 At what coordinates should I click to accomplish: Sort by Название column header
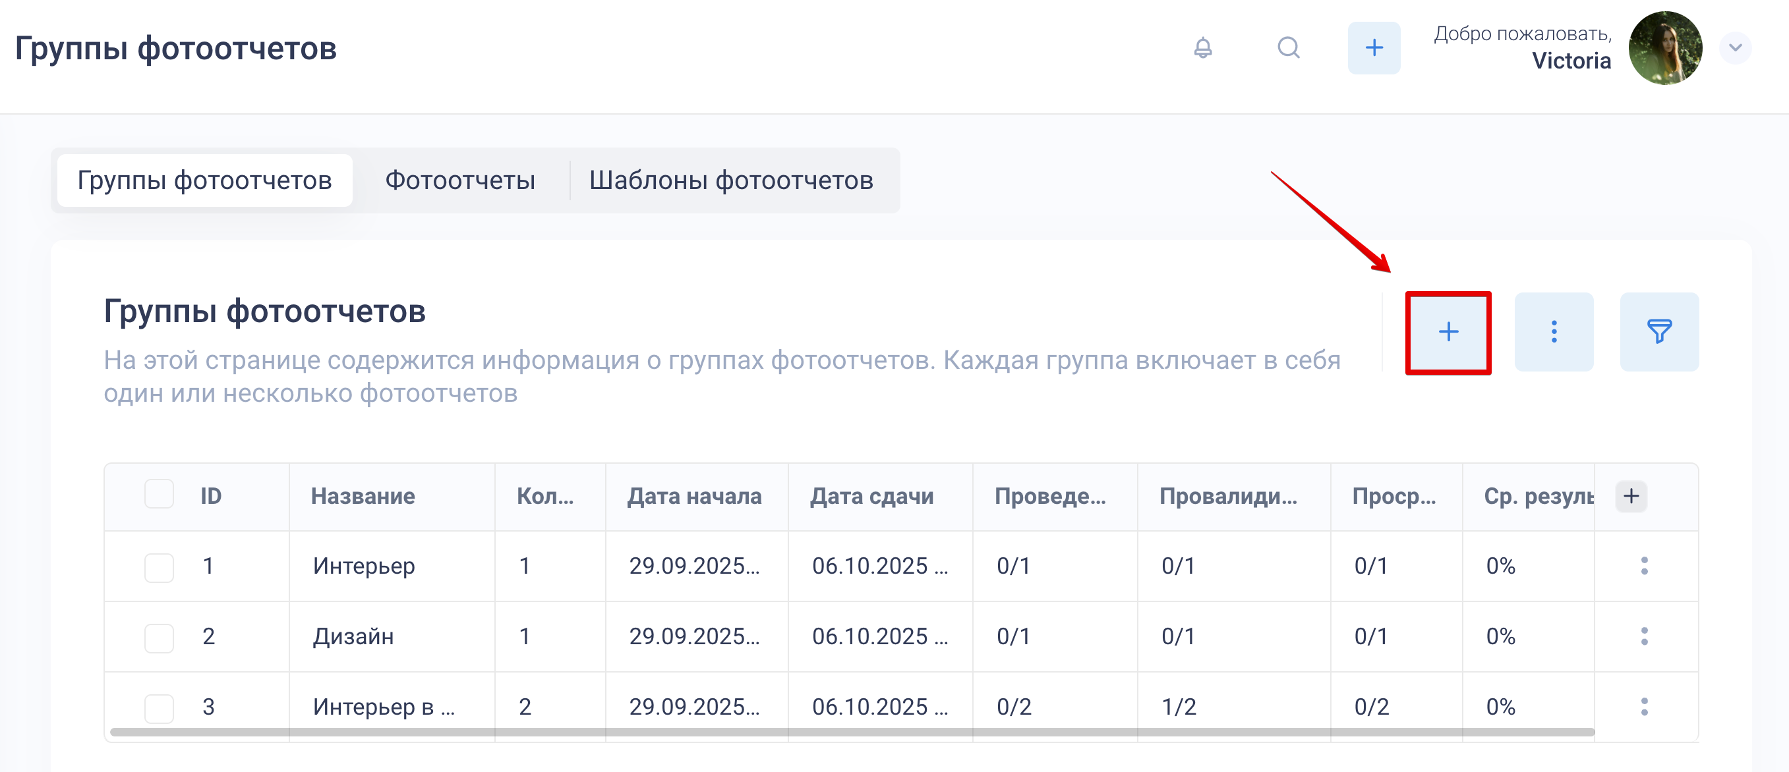point(363,497)
